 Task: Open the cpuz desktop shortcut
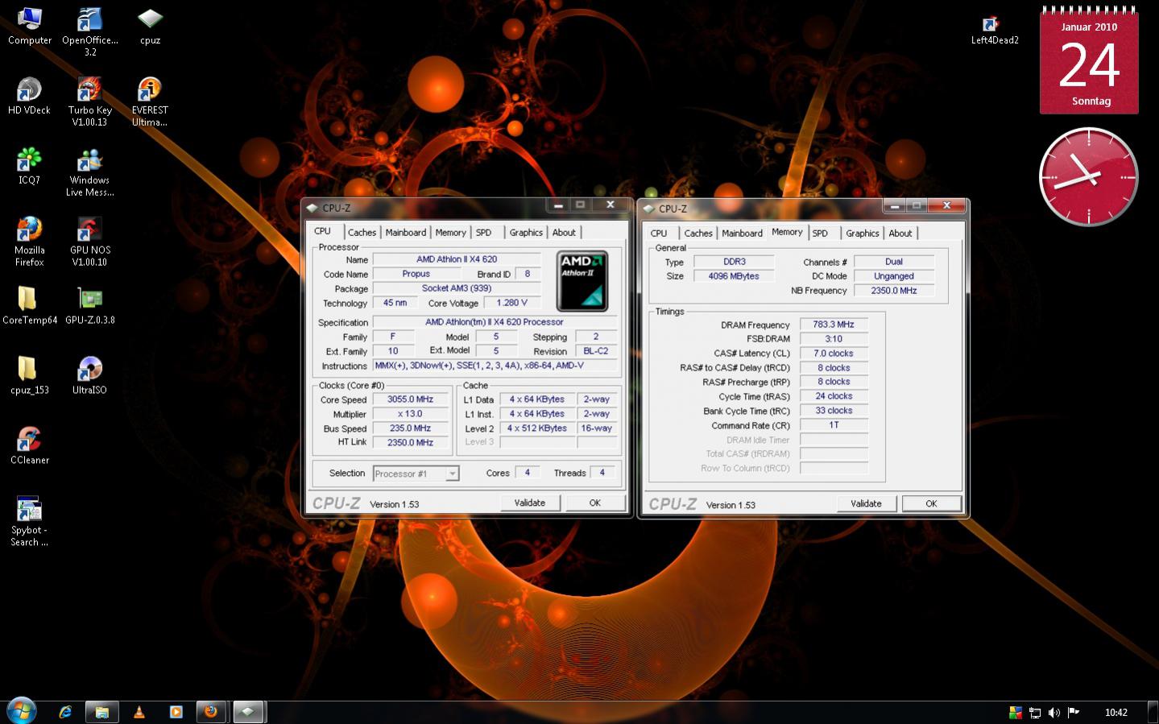click(150, 25)
